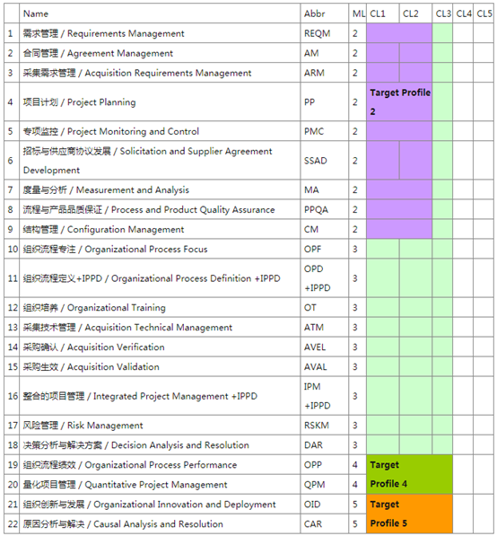Click the Name column header

point(160,13)
